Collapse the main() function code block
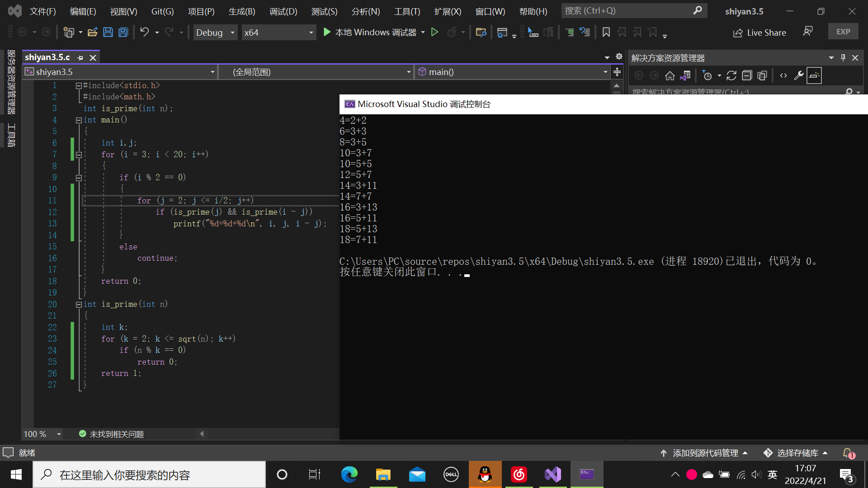868x488 pixels. tap(79, 120)
